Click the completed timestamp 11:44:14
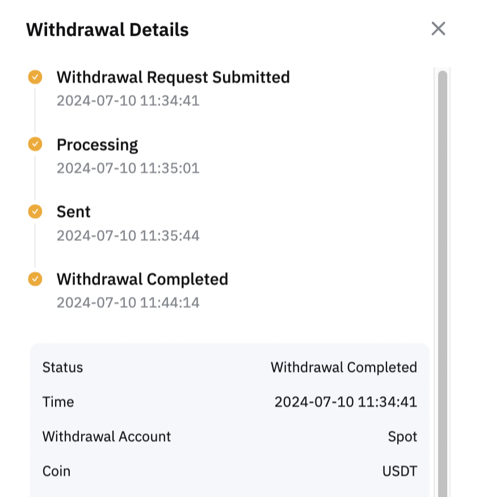This screenshot has height=497, width=479. [x=128, y=302]
